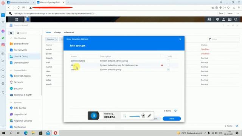This screenshot has width=242, height=136.
Task: Open a new Opera tab
Action: (x=68, y=2)
